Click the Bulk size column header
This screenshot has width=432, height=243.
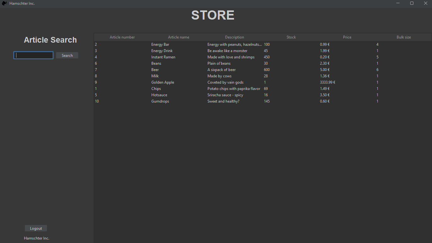pyautogui.click(x=404, y=37)
